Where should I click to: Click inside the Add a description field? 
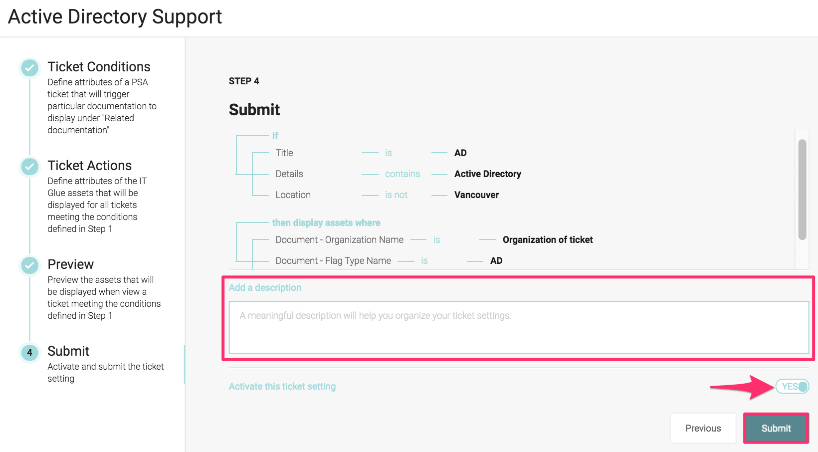520,327
